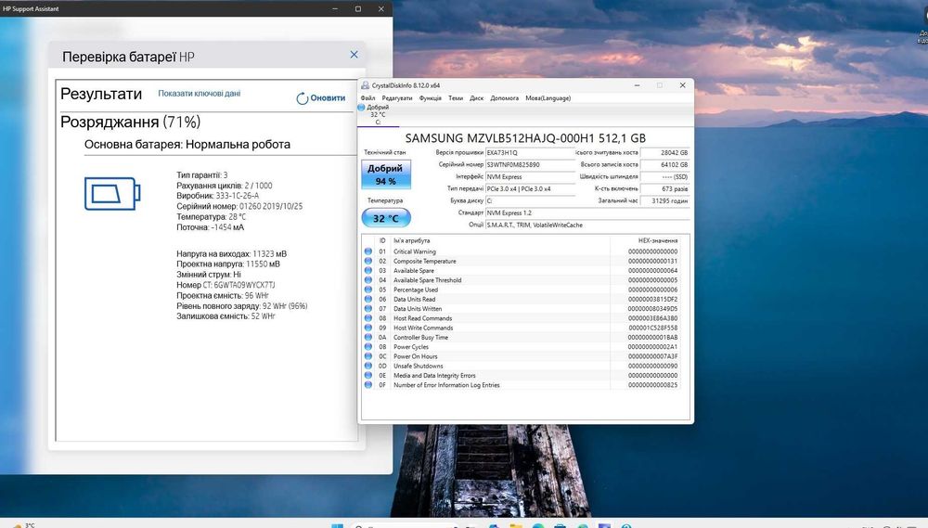Viewport: 928px width, 528px height.
Task: Click hex value 00000003815DF2
Action: (x=652, y=299)
